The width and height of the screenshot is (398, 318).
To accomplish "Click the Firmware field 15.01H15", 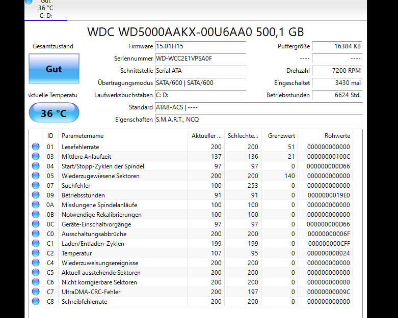I will coord(200,46).
